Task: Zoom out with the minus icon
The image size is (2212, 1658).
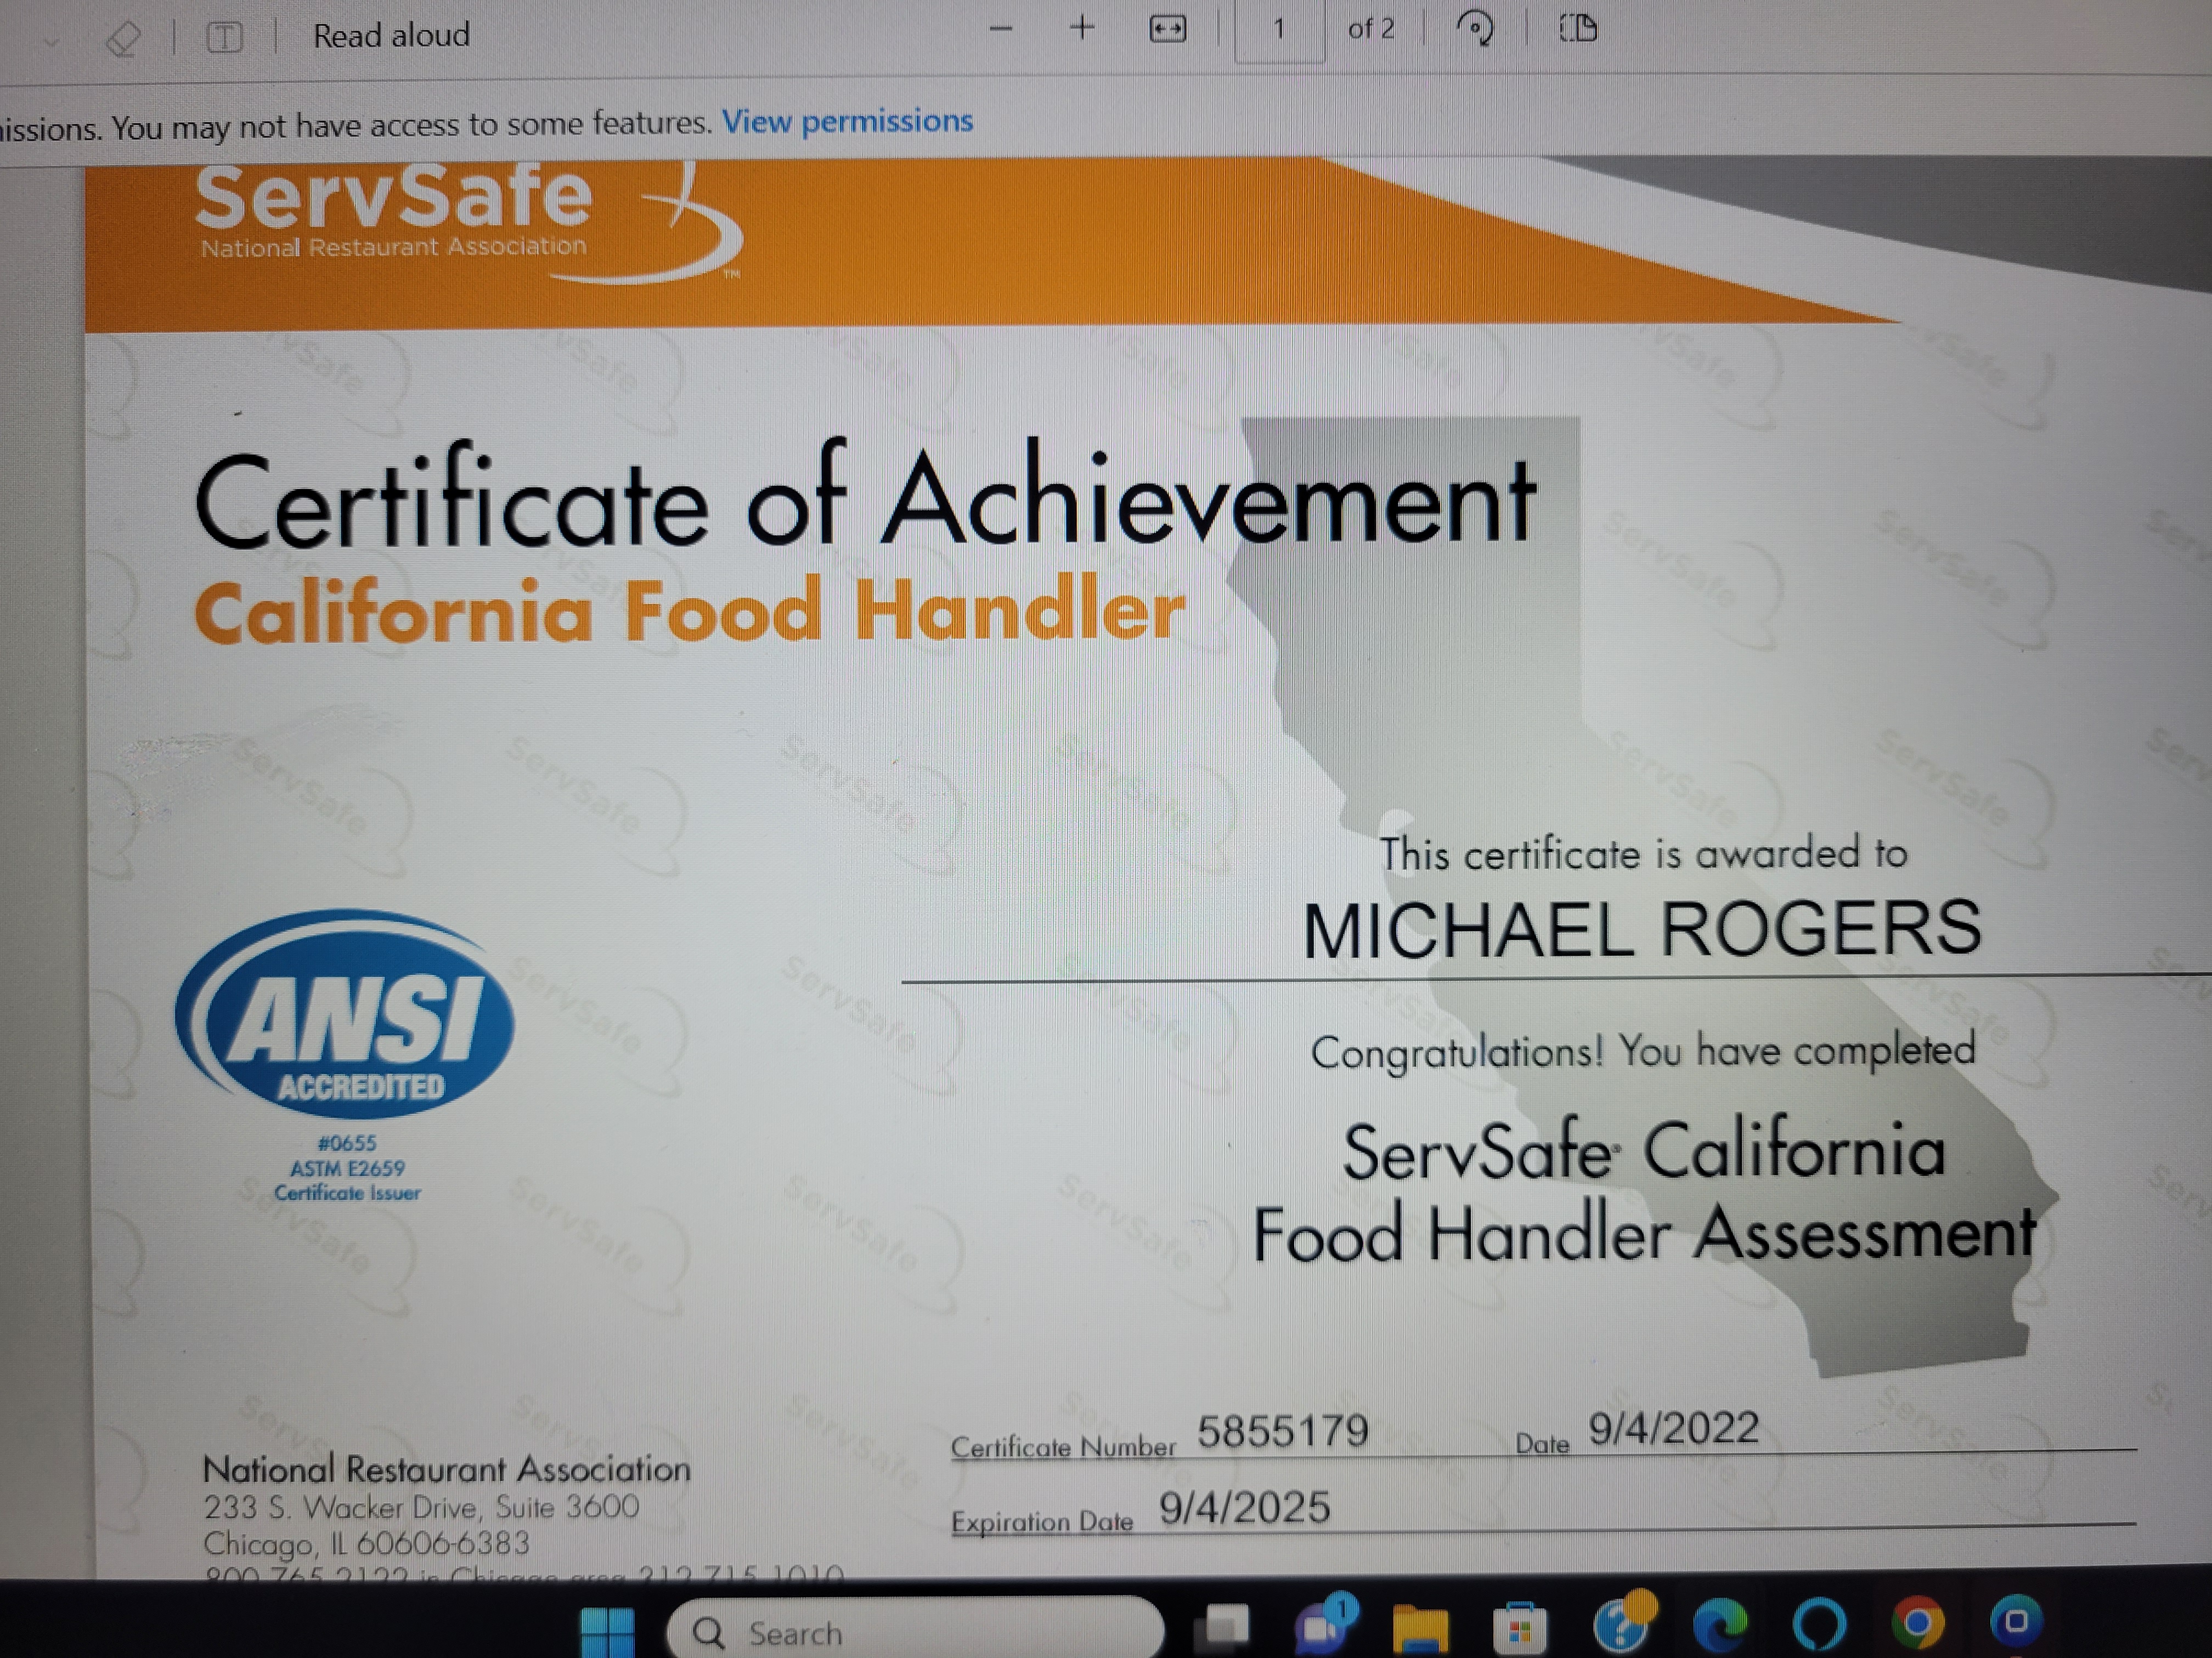Action: tap(1001, 29)
